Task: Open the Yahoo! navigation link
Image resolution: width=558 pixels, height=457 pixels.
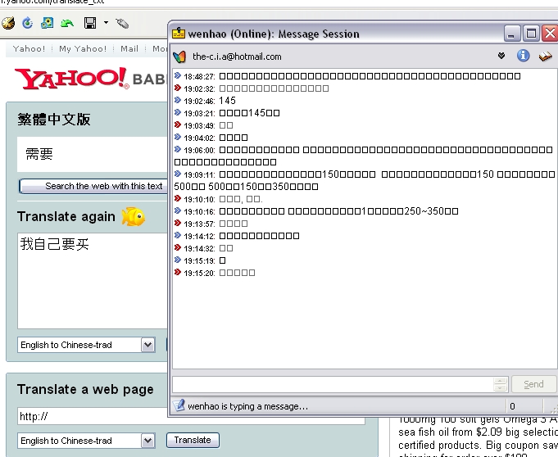Action: (29, 48)
